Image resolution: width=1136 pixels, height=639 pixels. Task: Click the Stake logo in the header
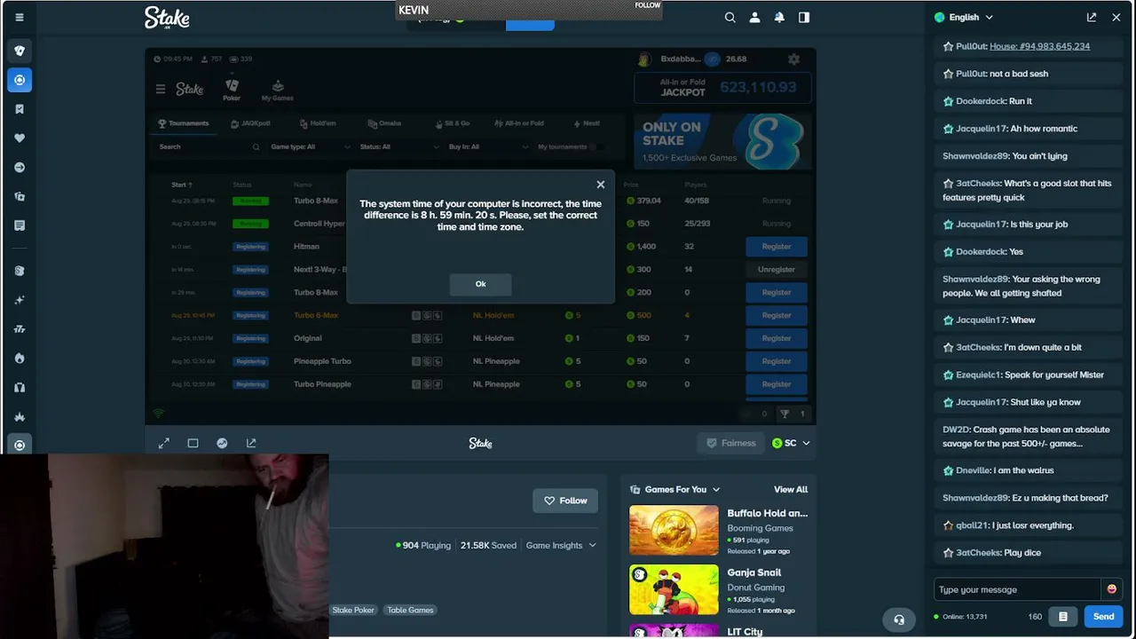[x=167, y=18]
